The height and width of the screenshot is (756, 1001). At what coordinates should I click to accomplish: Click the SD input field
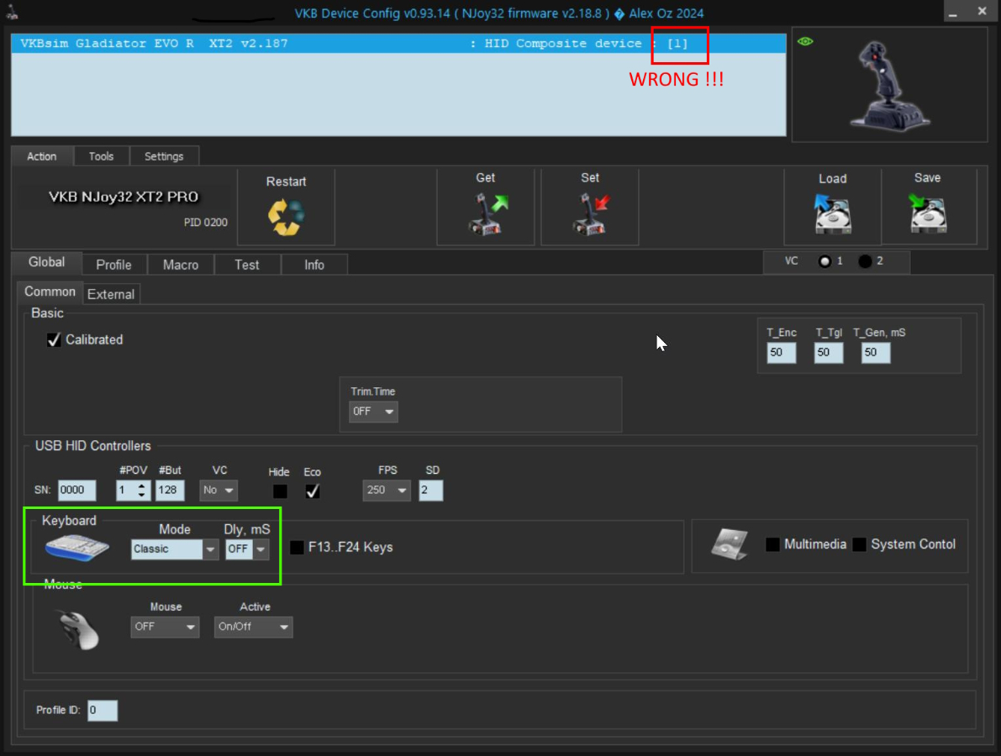pyautogui.click(x=431, y=490)
